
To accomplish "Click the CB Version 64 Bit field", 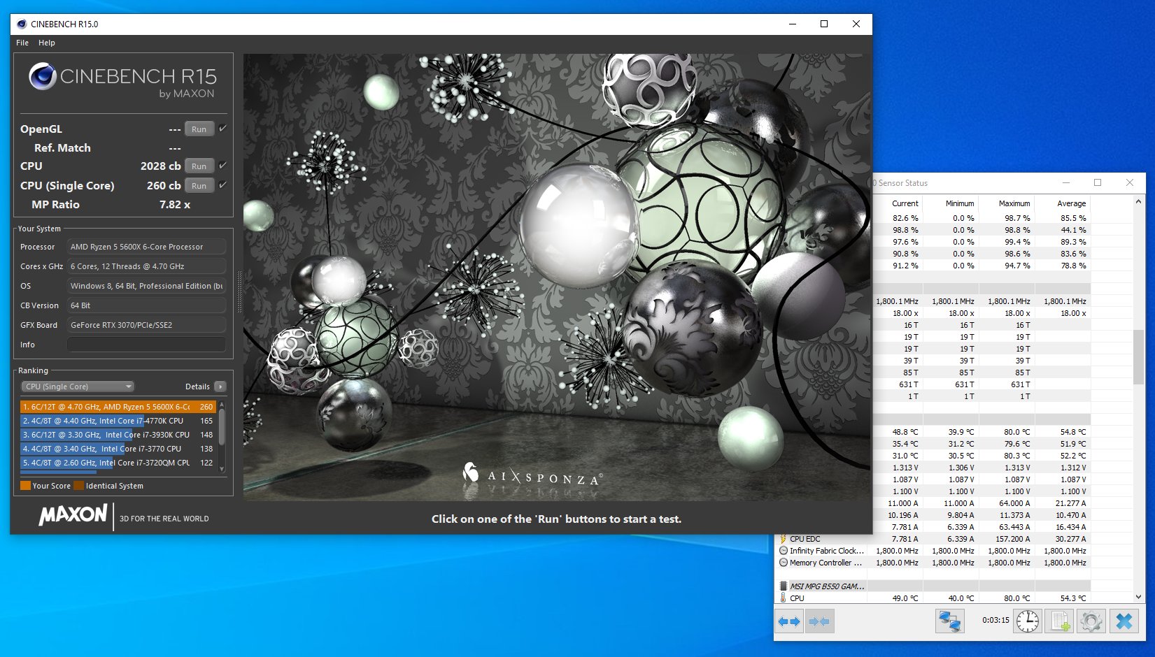I will point(146,305).
